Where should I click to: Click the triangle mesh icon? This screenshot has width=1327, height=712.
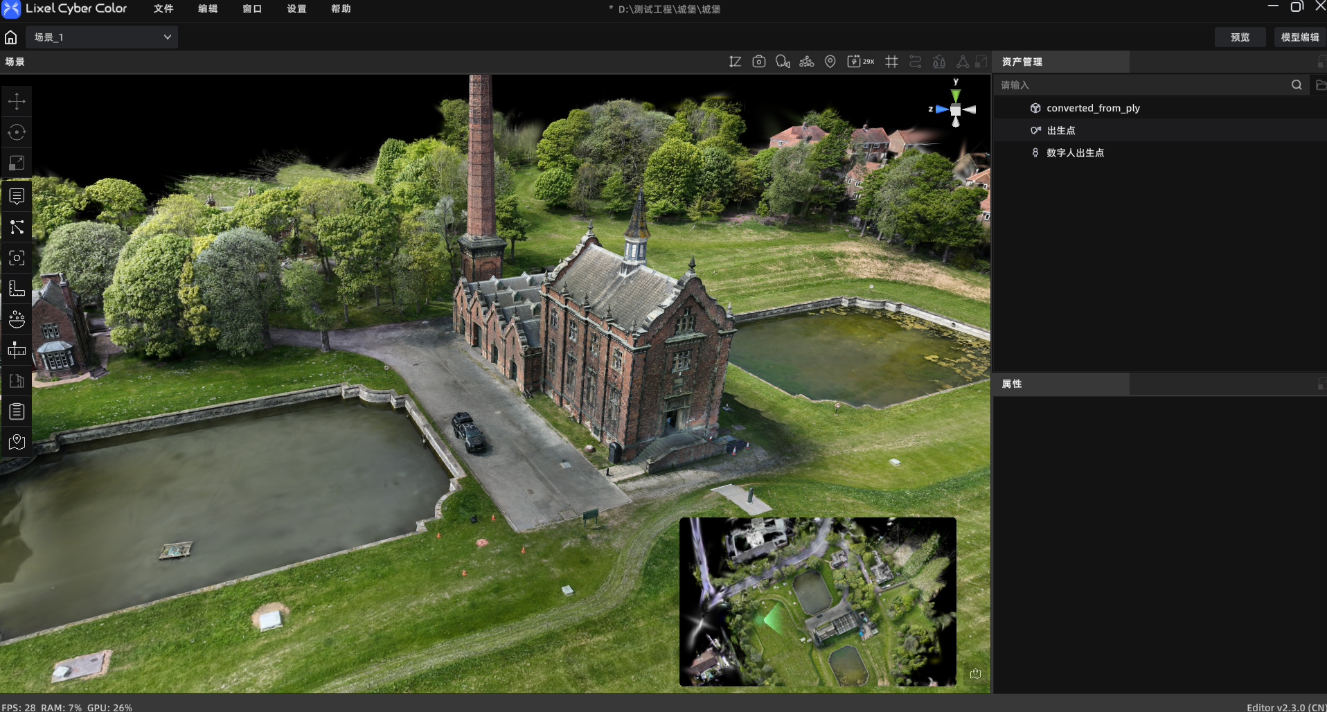[x=963, y=62]
